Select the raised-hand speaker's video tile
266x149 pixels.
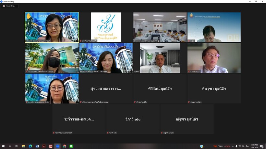(52, 27)
